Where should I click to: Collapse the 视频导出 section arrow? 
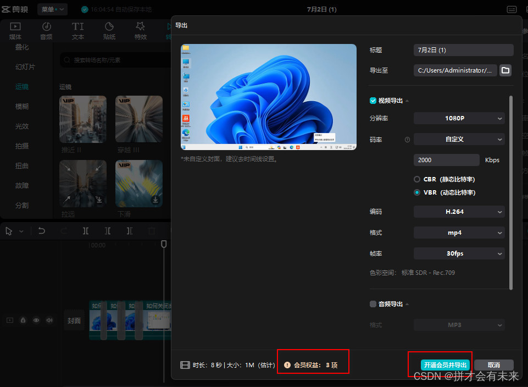click(407, 101)
